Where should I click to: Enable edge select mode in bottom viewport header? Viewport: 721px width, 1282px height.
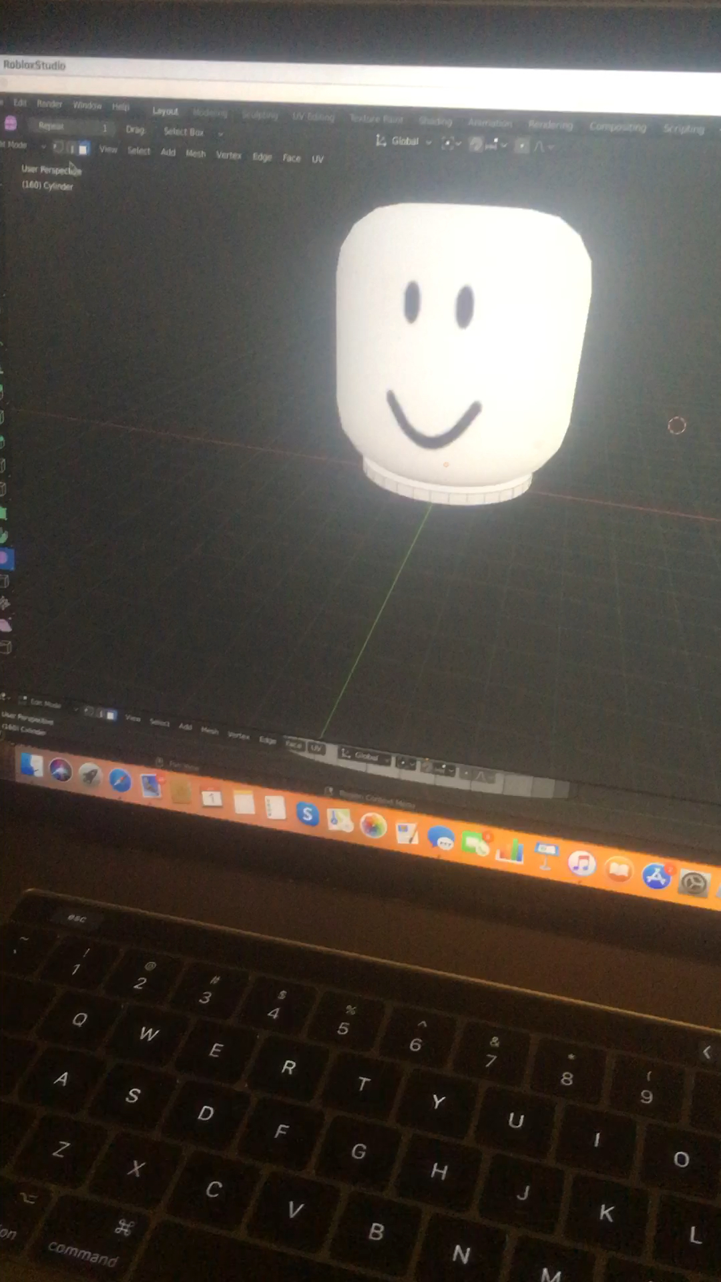[100, 714]
